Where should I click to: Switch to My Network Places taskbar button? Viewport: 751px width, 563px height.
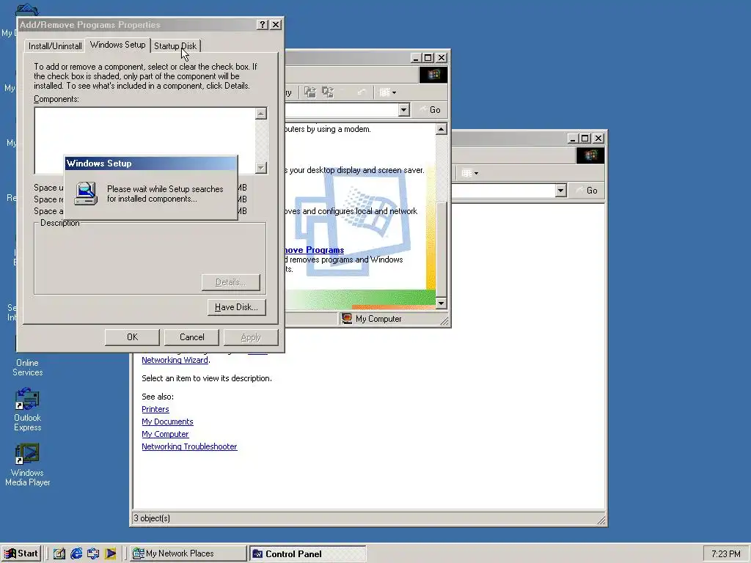[188, 553]
